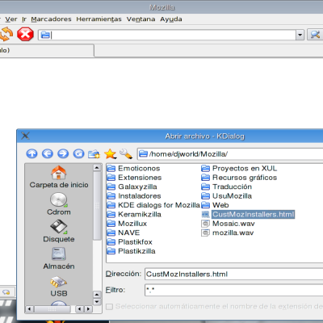Viewport: 323px width, 323px height.
Task: Select the Proyectos en XUL folder
Action: coord(239,169)
